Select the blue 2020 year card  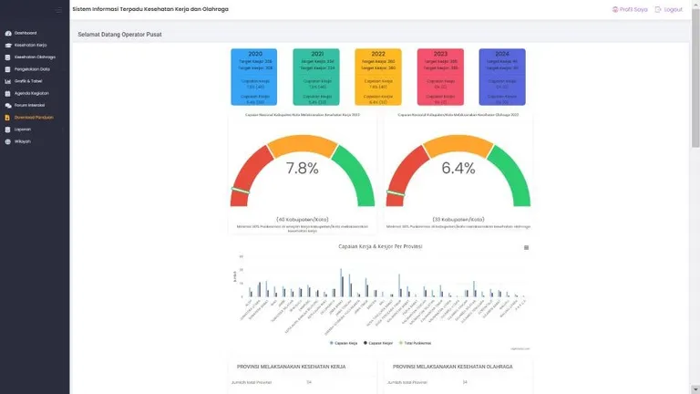(x=254, y=77)
